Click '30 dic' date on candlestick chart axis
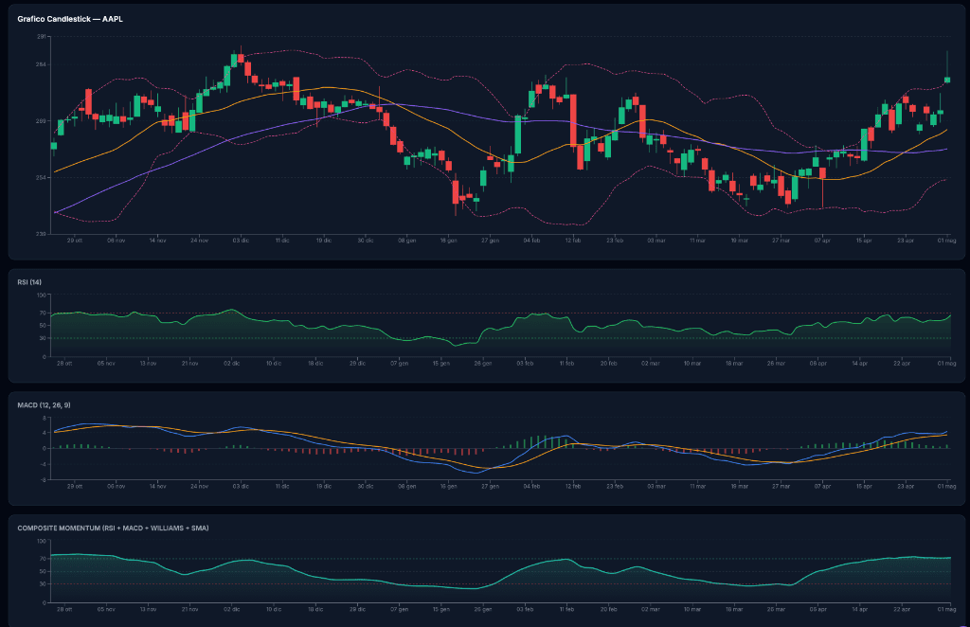This screenshot has width=970, height=627. pos(366,241)
